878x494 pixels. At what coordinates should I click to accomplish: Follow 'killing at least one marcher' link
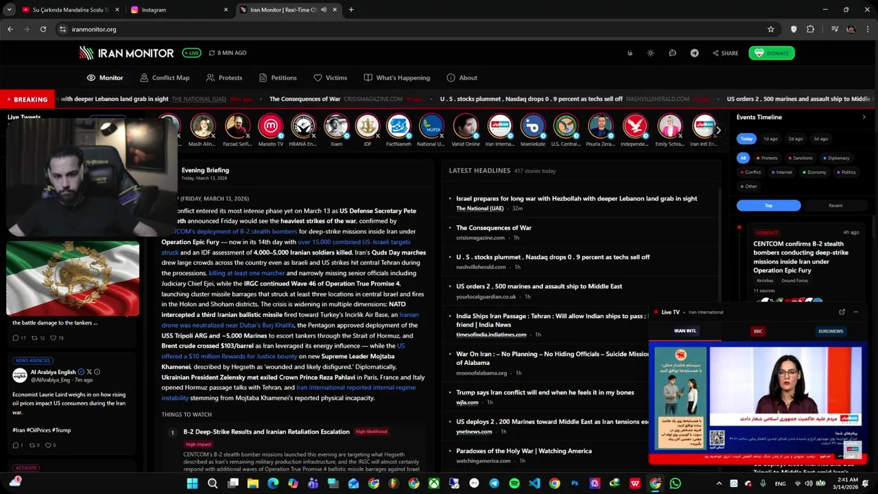tap(246, 273)
